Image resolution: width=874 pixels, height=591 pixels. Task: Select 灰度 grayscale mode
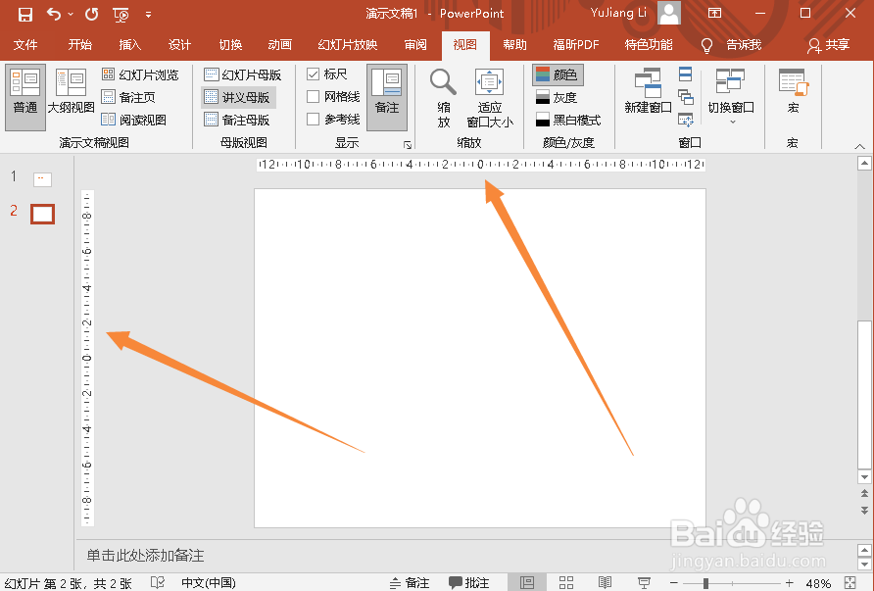[x=557, y=97]
